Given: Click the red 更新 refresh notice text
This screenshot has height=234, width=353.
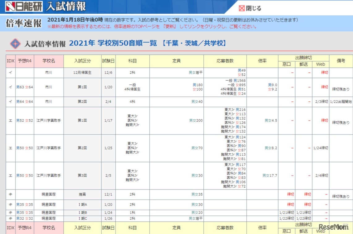Looking at the screenshot, I should point(152,27).
